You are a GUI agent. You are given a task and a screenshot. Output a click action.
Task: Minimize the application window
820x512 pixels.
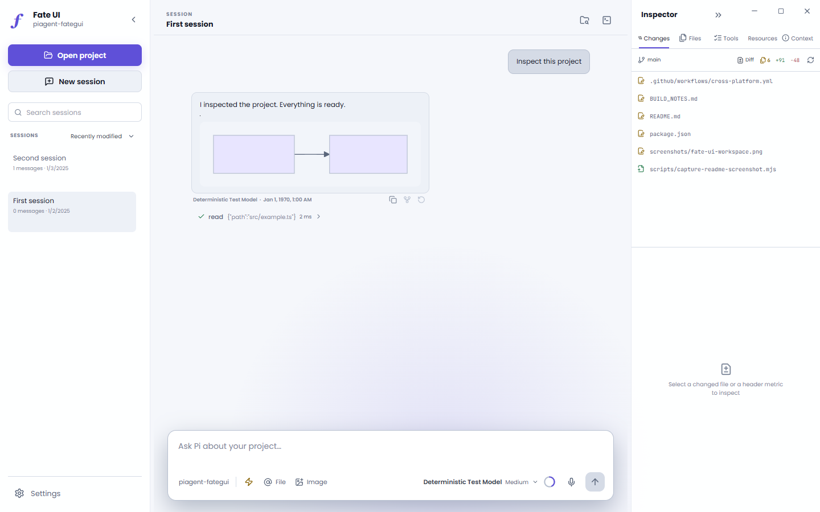click(755, 11)
